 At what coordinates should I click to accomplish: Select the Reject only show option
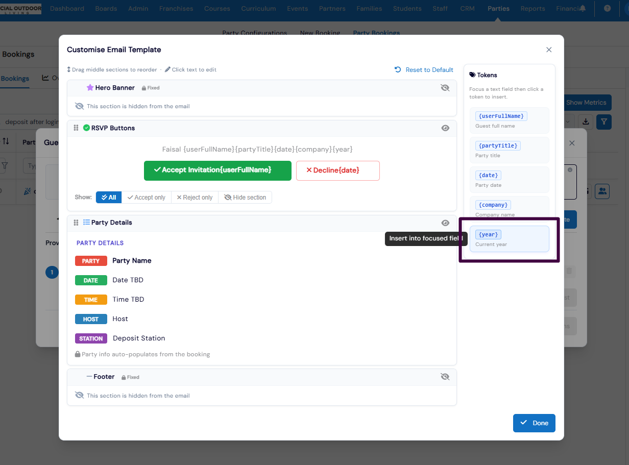pyautogui.click(x=195, y=198)
